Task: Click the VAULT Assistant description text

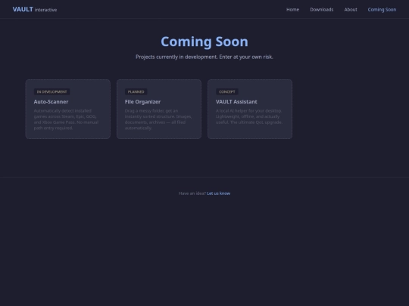Action: [x=249, y=116]
